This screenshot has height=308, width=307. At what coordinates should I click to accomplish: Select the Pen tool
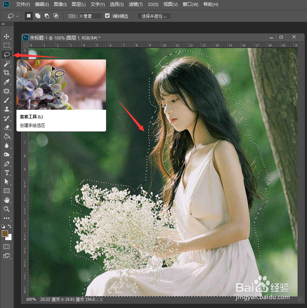[7, 164]
